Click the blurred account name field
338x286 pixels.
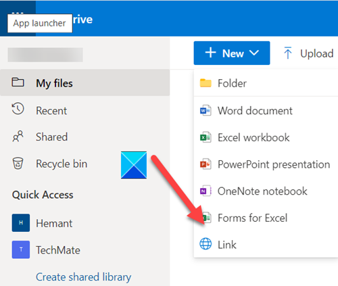[x=45, y=55]
